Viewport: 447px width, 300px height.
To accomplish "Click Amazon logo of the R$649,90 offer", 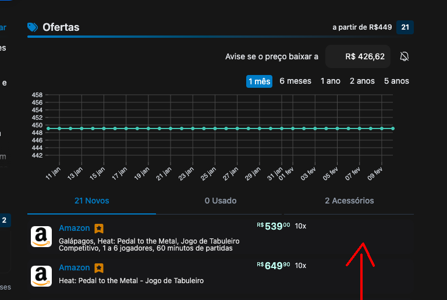I will [40, 276].
